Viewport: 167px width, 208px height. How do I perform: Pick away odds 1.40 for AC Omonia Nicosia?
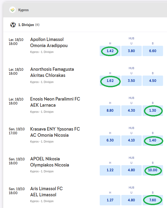[153, 140]
